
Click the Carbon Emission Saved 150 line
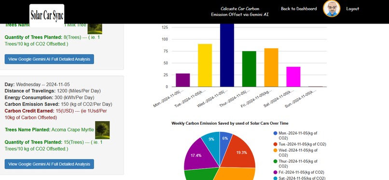tap(58, 104)
